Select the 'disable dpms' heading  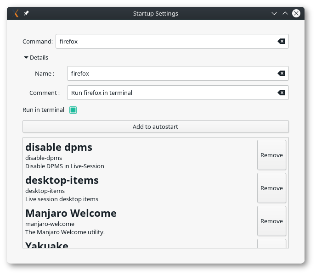point(59,147)
